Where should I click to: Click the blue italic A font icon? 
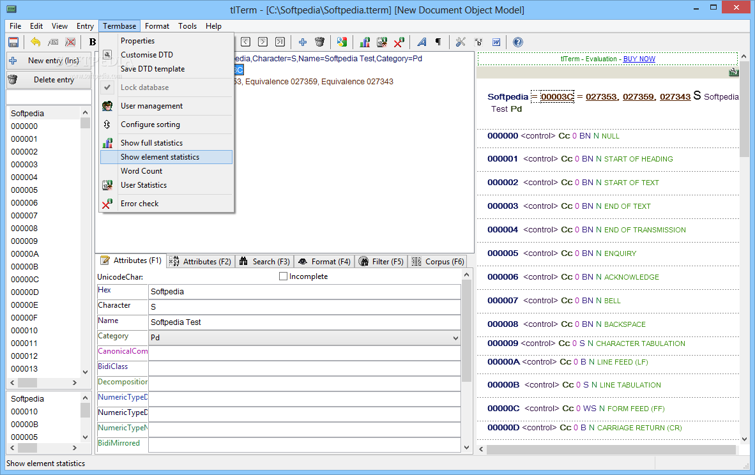[422, 42]
